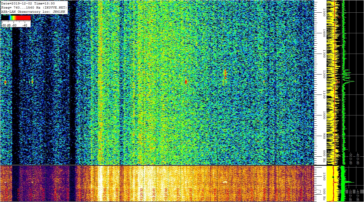Image resolution: width=364 pixels, height=202 pixels.
Task: Click the 13:26:30 timestamp on the time axis
Action: 142,194
